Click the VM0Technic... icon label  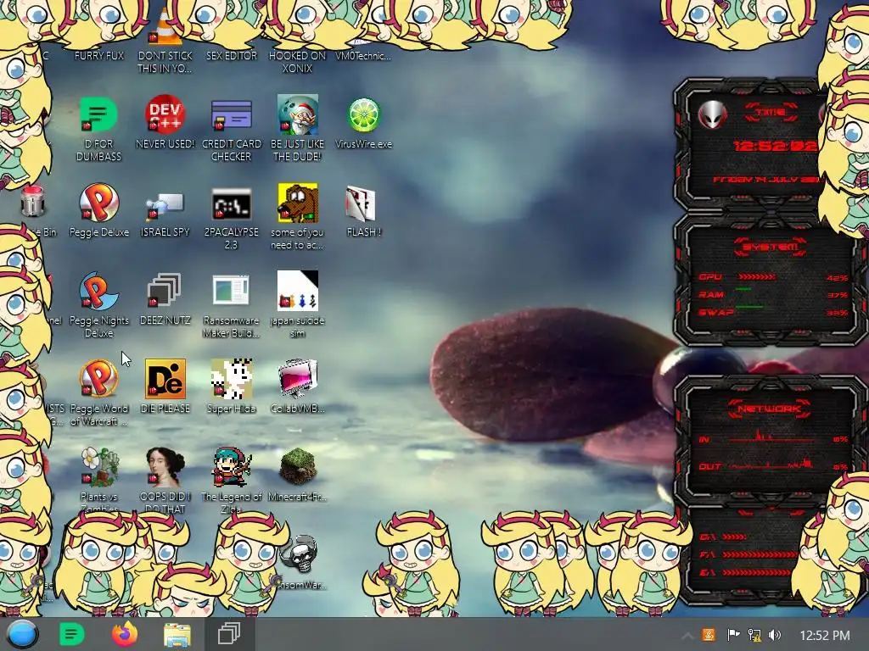click(x=363, y=56)
